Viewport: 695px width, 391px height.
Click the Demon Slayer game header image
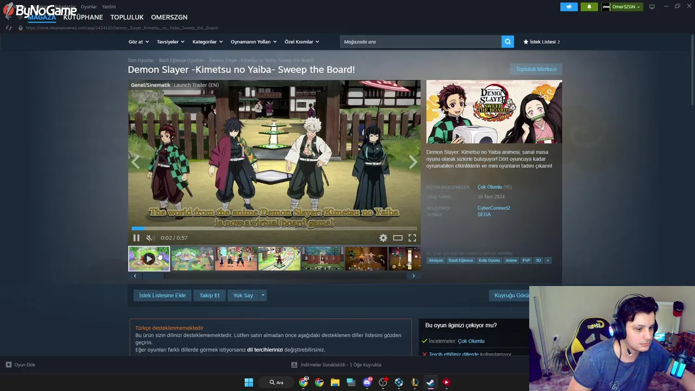[494, 112]
